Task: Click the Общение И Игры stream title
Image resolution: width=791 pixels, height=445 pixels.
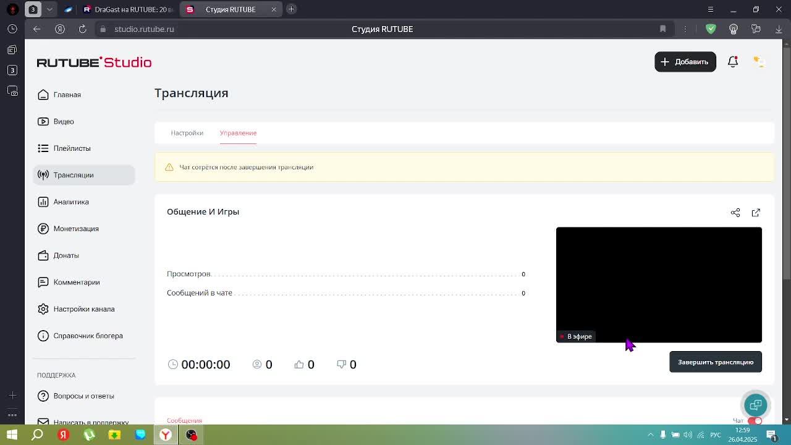Action: pos(203,212)
